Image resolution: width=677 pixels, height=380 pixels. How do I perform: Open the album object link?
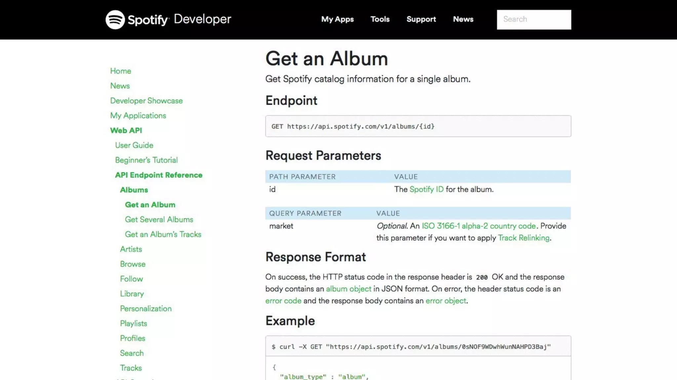point(348,289)
